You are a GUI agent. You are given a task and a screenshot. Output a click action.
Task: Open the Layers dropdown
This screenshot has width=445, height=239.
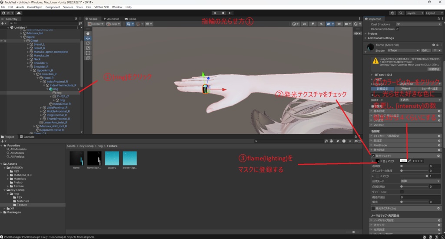[414, 13]
